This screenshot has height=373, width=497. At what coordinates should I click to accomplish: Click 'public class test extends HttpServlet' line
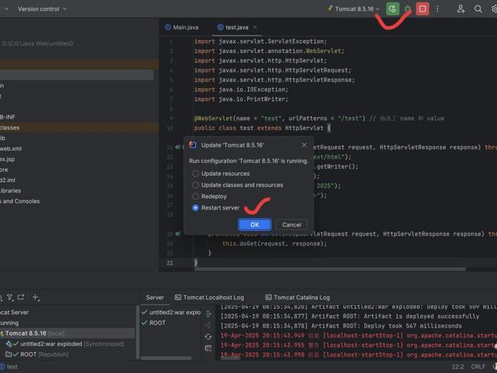point(262,128)
